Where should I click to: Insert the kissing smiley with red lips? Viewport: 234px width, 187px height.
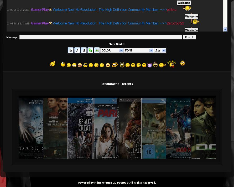(x=144, y=65)
